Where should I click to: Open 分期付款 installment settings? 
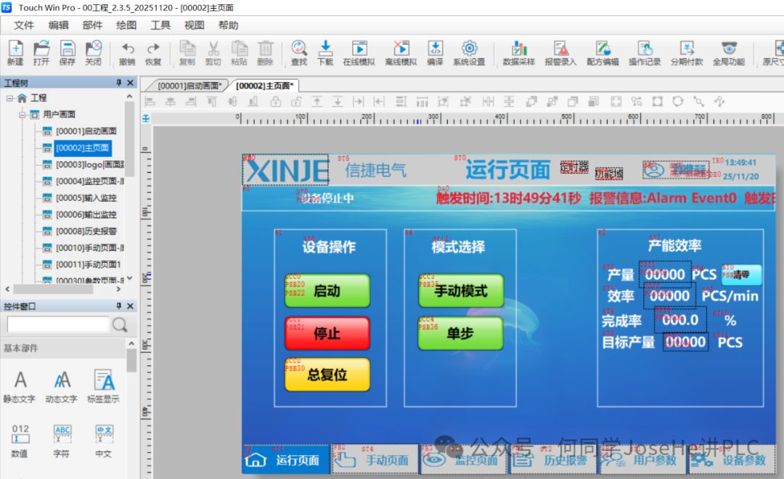(x=687, y=53)
